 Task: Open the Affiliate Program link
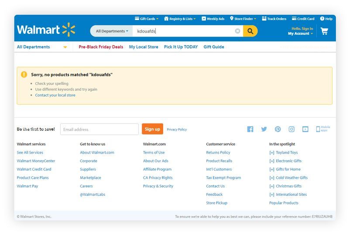157,169
